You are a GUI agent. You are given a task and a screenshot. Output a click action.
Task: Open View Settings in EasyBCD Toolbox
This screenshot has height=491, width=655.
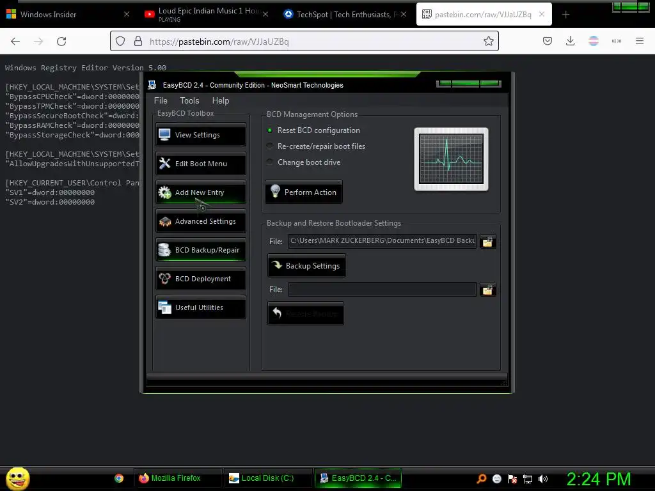coord(200,134)
